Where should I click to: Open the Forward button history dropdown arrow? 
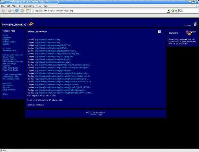(x=13, y=11)
